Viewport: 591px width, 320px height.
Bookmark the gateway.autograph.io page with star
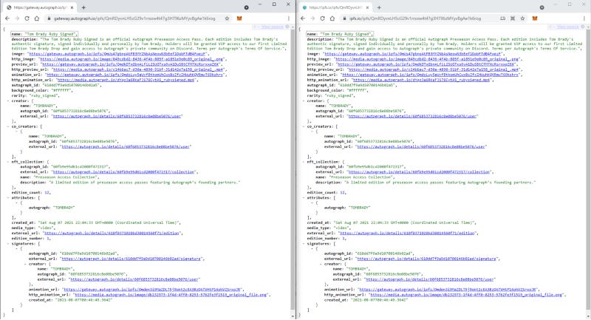[x=227, y=18]
